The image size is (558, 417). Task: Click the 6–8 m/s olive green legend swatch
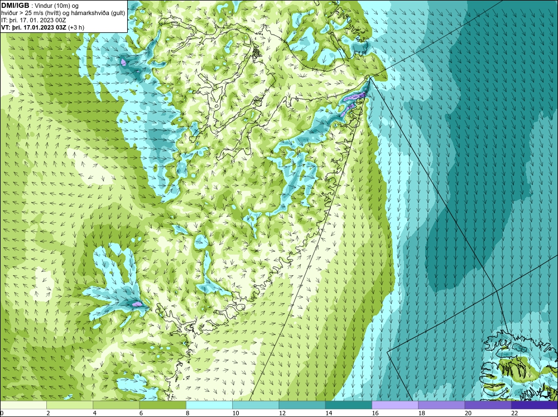[162, 405]
